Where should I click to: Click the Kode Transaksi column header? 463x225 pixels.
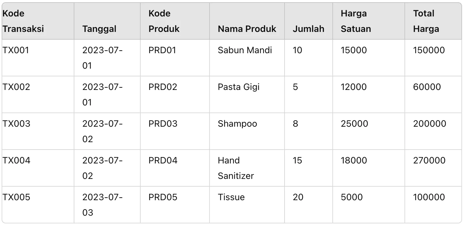click(x=23, y=21)
